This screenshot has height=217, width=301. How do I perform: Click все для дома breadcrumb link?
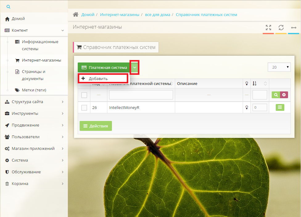pyautogui.click(x=157, y=14)
